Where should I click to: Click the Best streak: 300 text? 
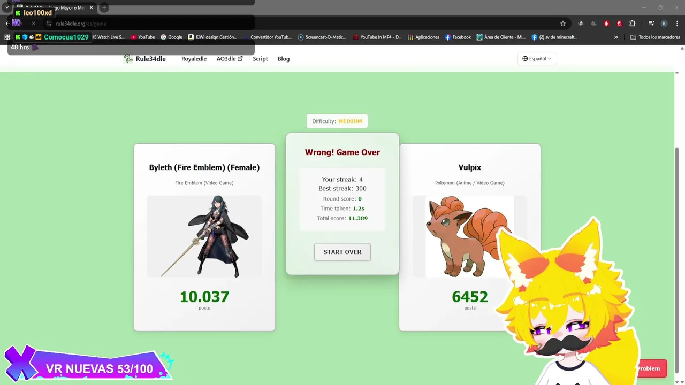click(x=342, y=188)
